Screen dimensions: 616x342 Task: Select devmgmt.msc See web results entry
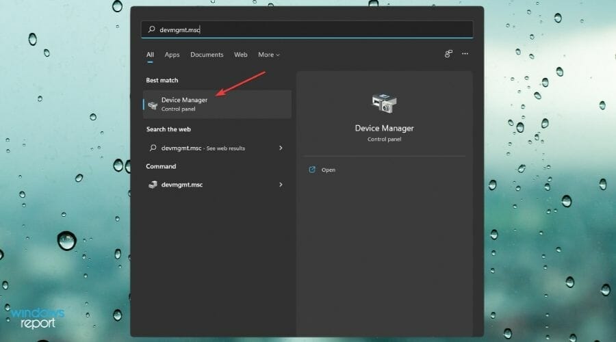click(x=217, y=148)
